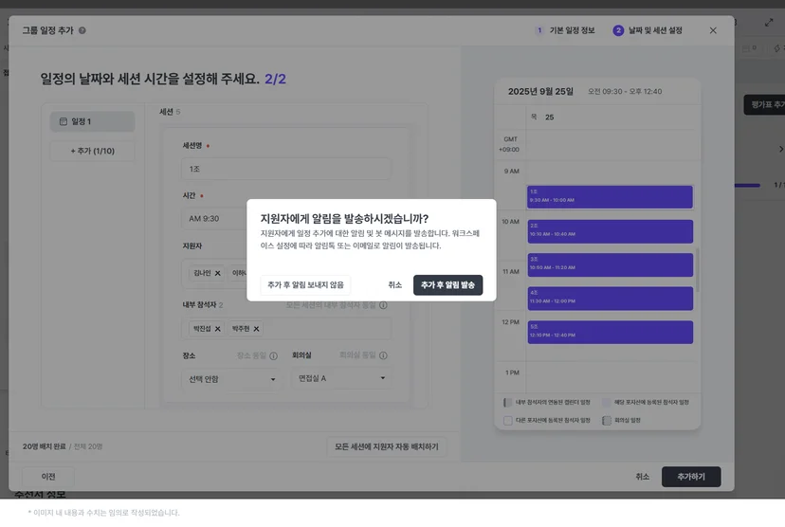Viewport: 785px width, 527px height.
Task: Select the 4조 11:30 AM calendar event
Action: click(x=610, y=299)
